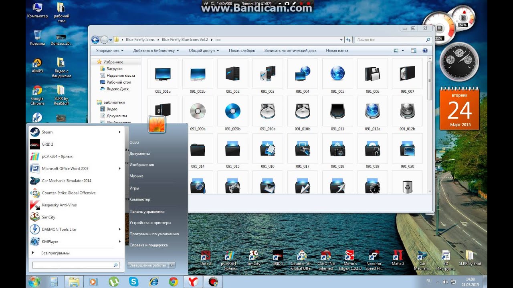
Task: Select the 091_005 globe icon file
Action: point(337,76)
